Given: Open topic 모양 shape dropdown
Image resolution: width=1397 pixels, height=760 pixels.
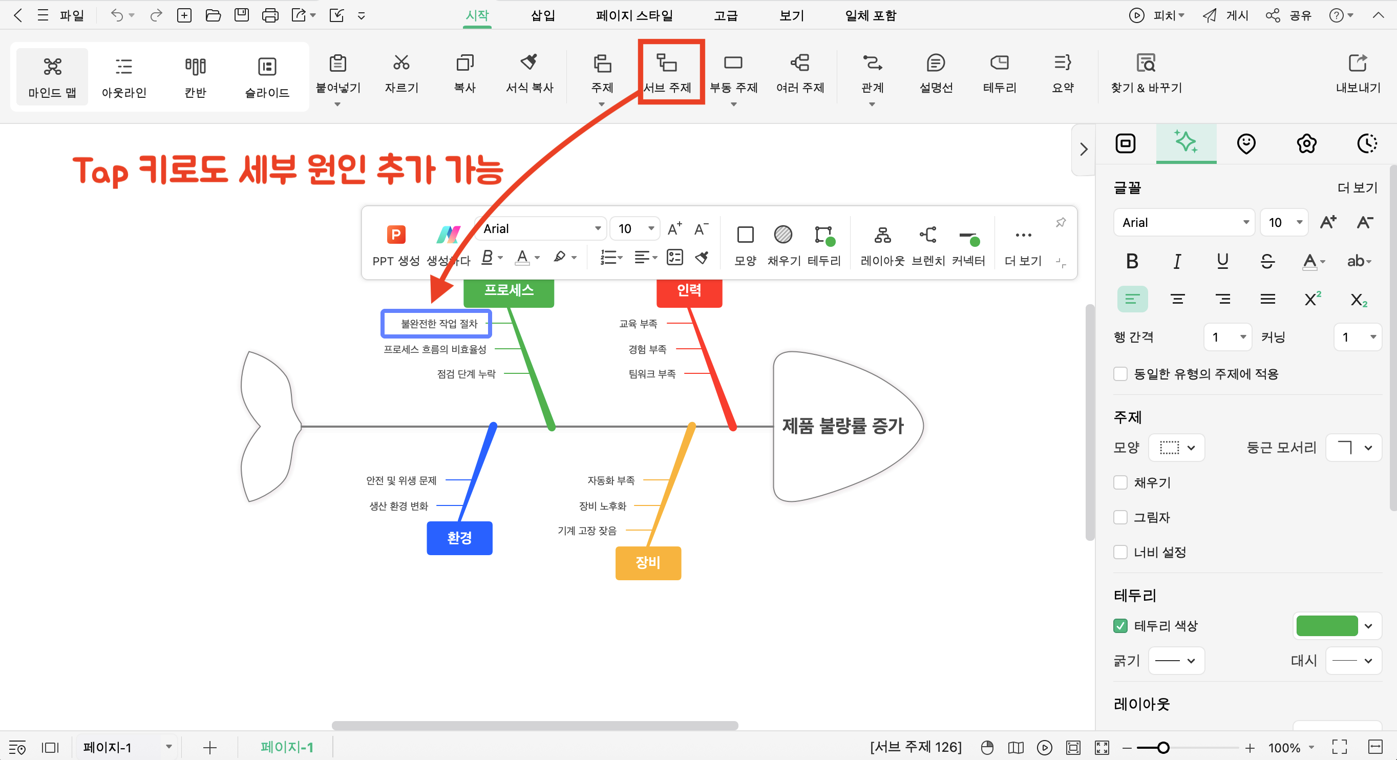Looking at the screenshot, I should (1177, 448).
